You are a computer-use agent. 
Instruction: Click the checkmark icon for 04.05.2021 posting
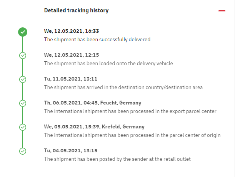click(x=23, y=151)
